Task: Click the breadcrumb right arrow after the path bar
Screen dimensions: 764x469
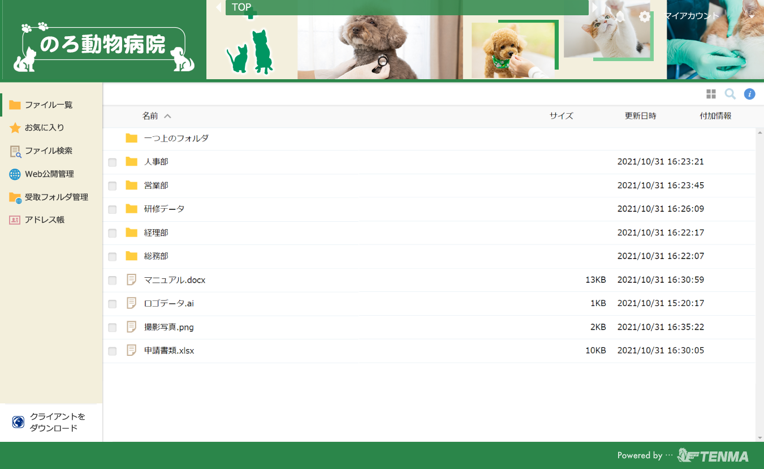Action: pos(594,7)
